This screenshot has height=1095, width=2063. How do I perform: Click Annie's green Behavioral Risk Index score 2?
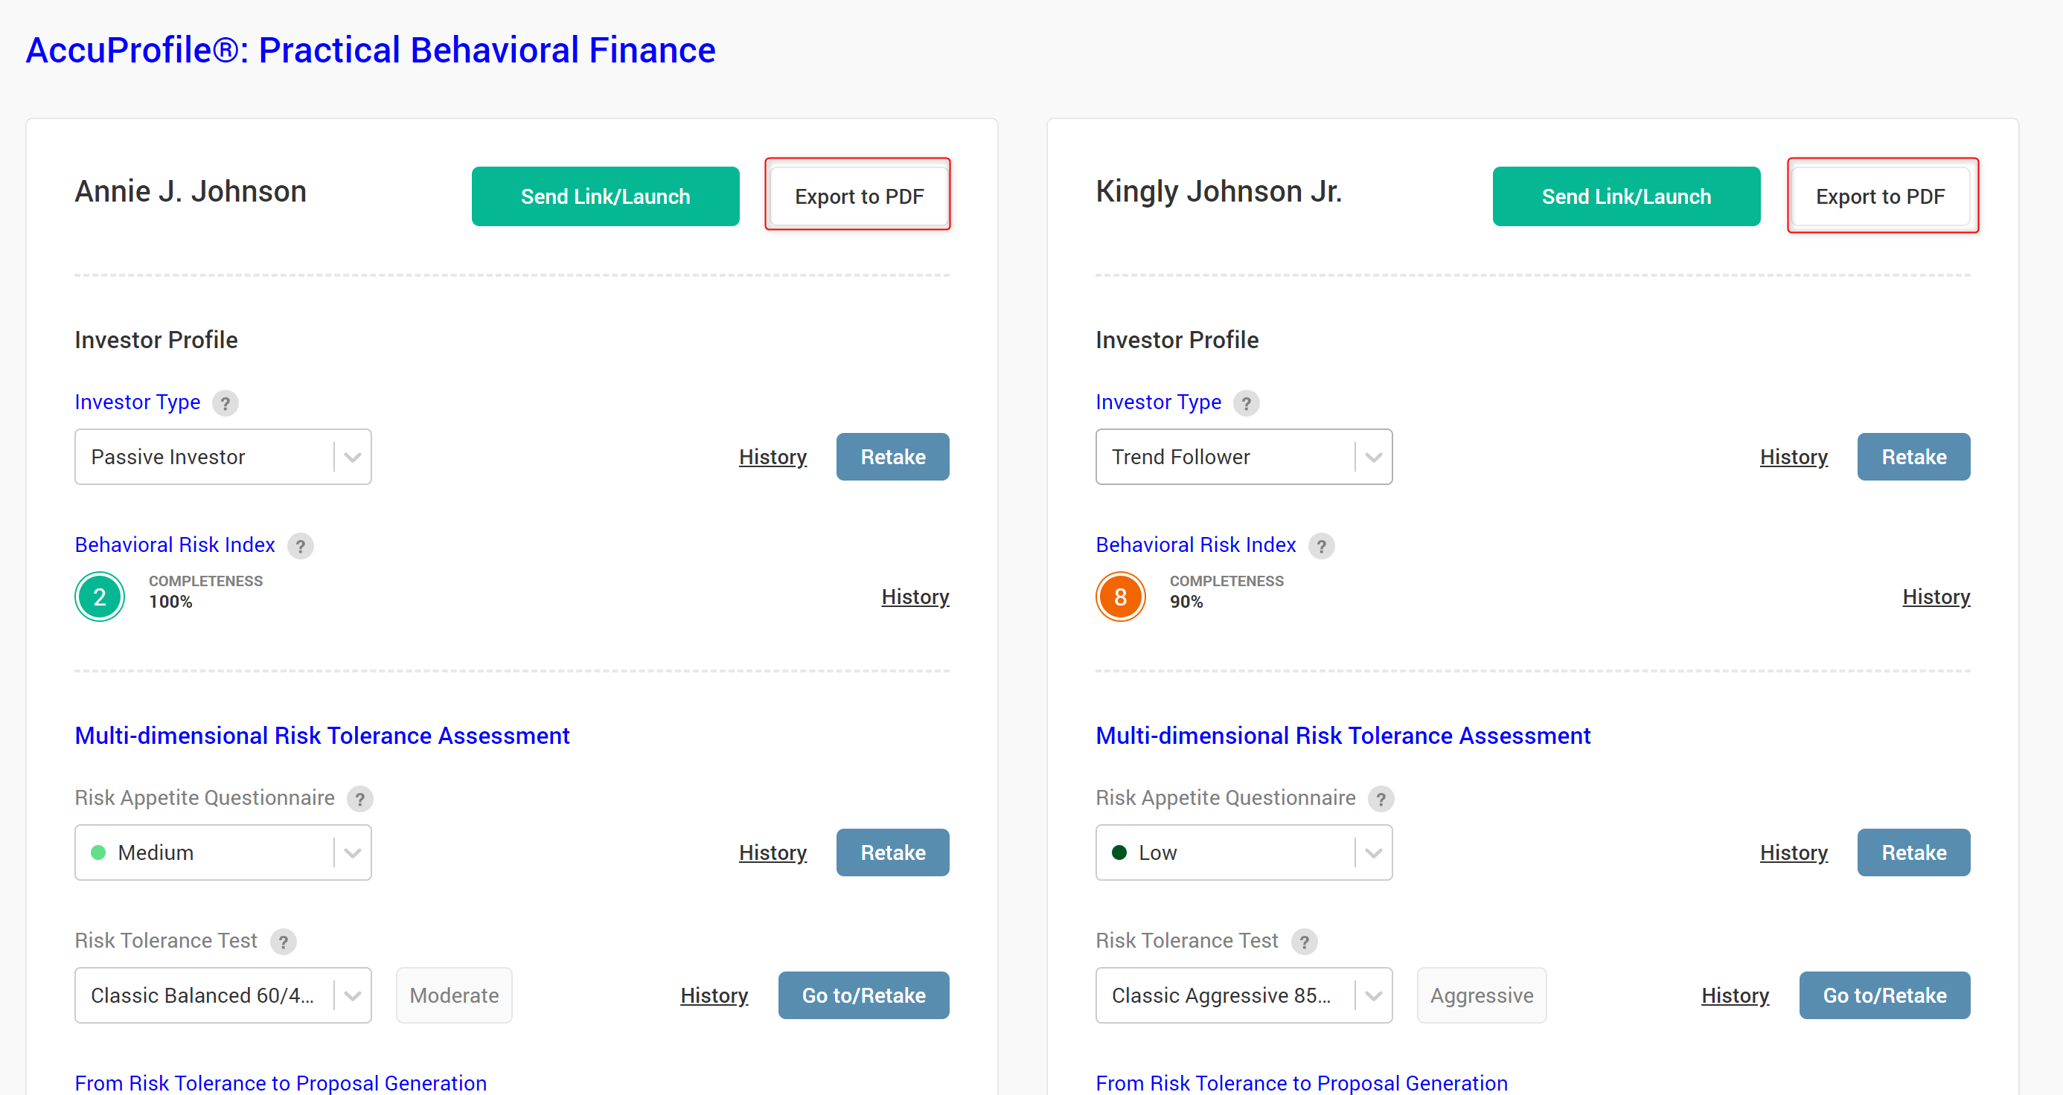pos(99,597)
